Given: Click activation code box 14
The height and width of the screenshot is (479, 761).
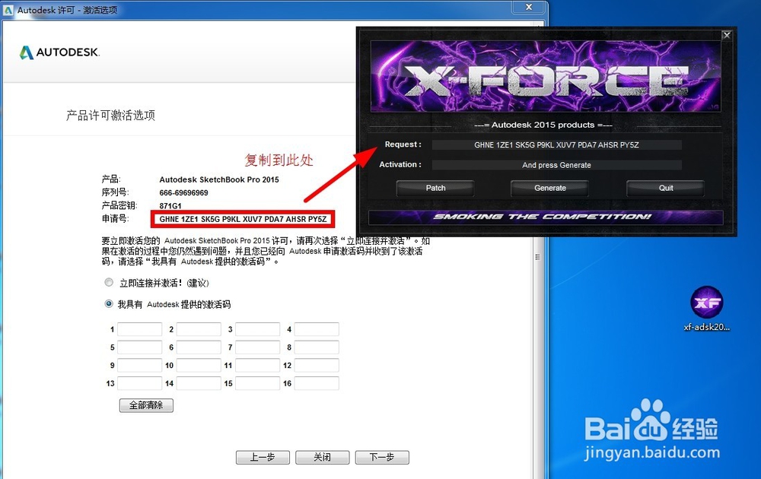Looking at the screenshot, I should click(x=199, y=383).
